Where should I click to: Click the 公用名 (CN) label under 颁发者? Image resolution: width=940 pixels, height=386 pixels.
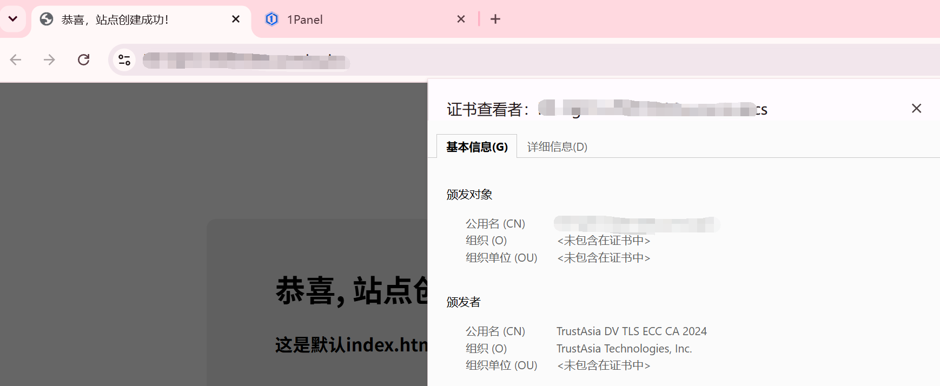point(495,331)
